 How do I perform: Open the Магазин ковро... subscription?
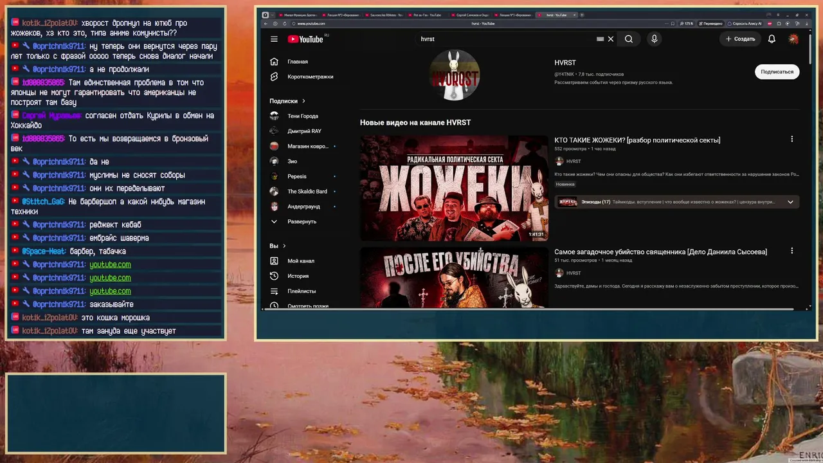point(309,147)
